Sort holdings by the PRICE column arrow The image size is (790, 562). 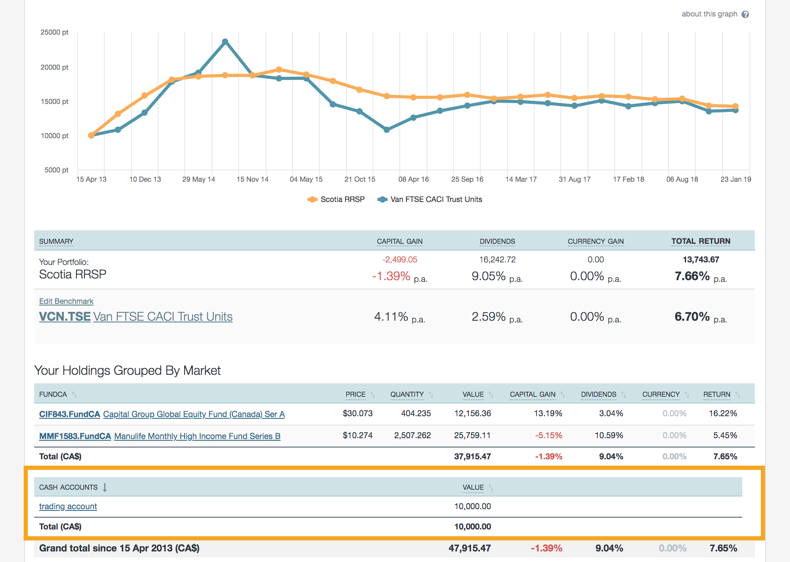(373, 394)
